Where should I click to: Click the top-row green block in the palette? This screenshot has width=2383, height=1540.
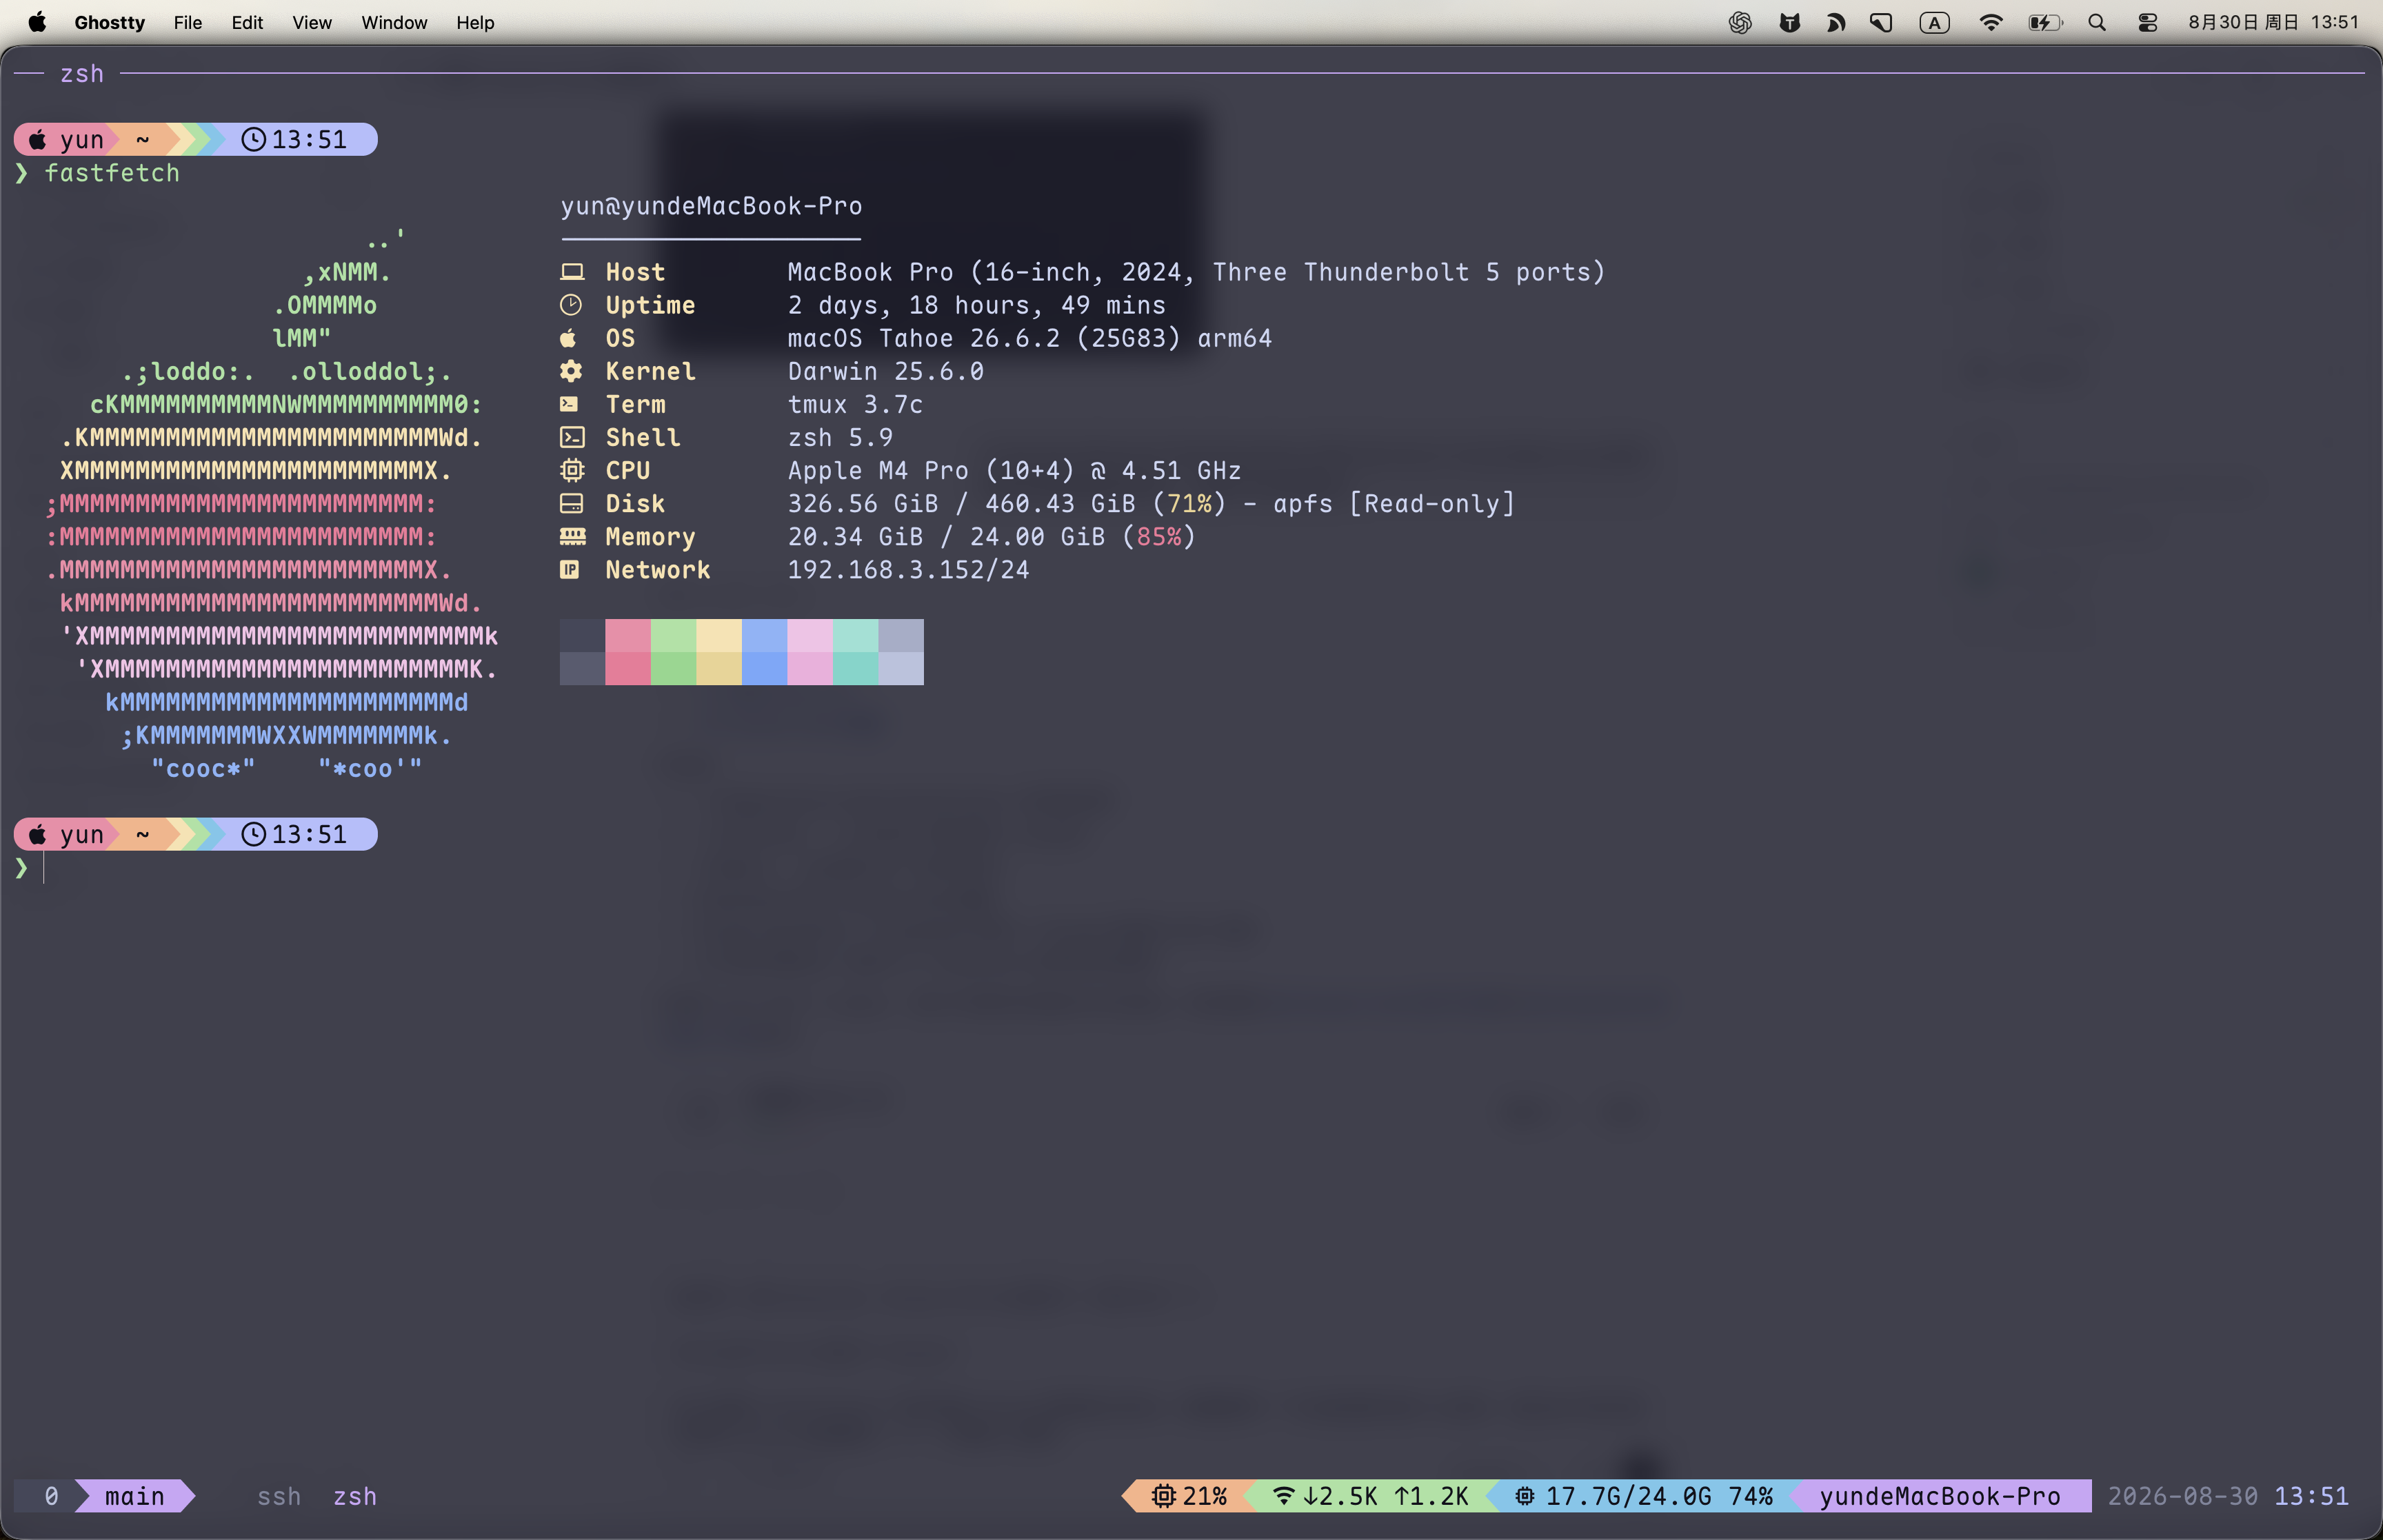(673, 635)
